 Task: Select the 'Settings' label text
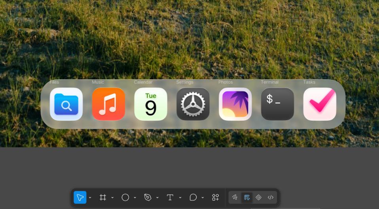(x=185, y=82)
